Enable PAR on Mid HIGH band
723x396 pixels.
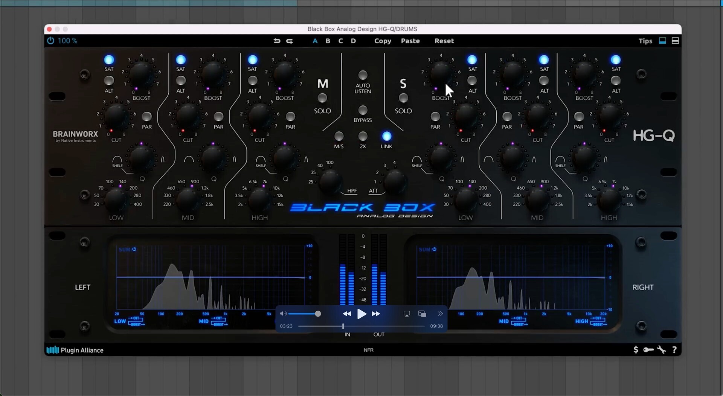(x=290, y=116)
